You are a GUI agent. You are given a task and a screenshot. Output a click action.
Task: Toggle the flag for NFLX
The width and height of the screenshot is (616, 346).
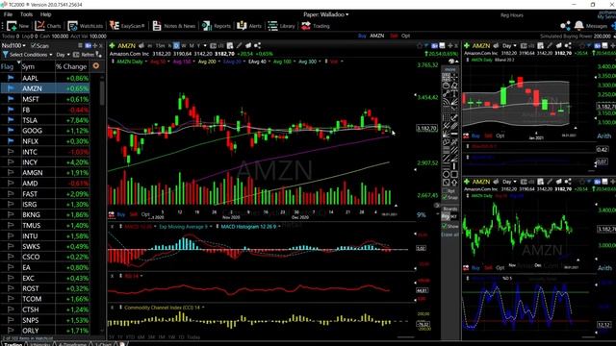(x=11, y=141)
